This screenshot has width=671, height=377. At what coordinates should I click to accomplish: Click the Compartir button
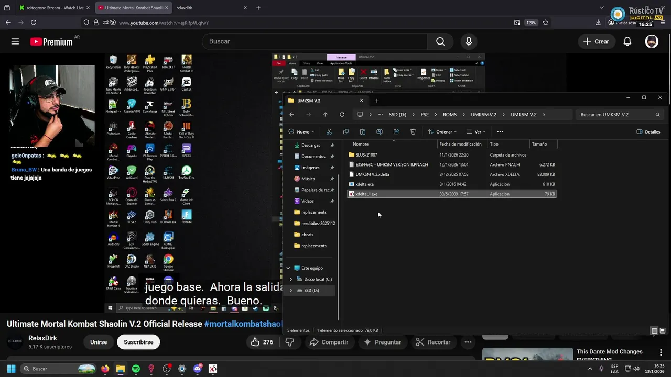point(329,342)
